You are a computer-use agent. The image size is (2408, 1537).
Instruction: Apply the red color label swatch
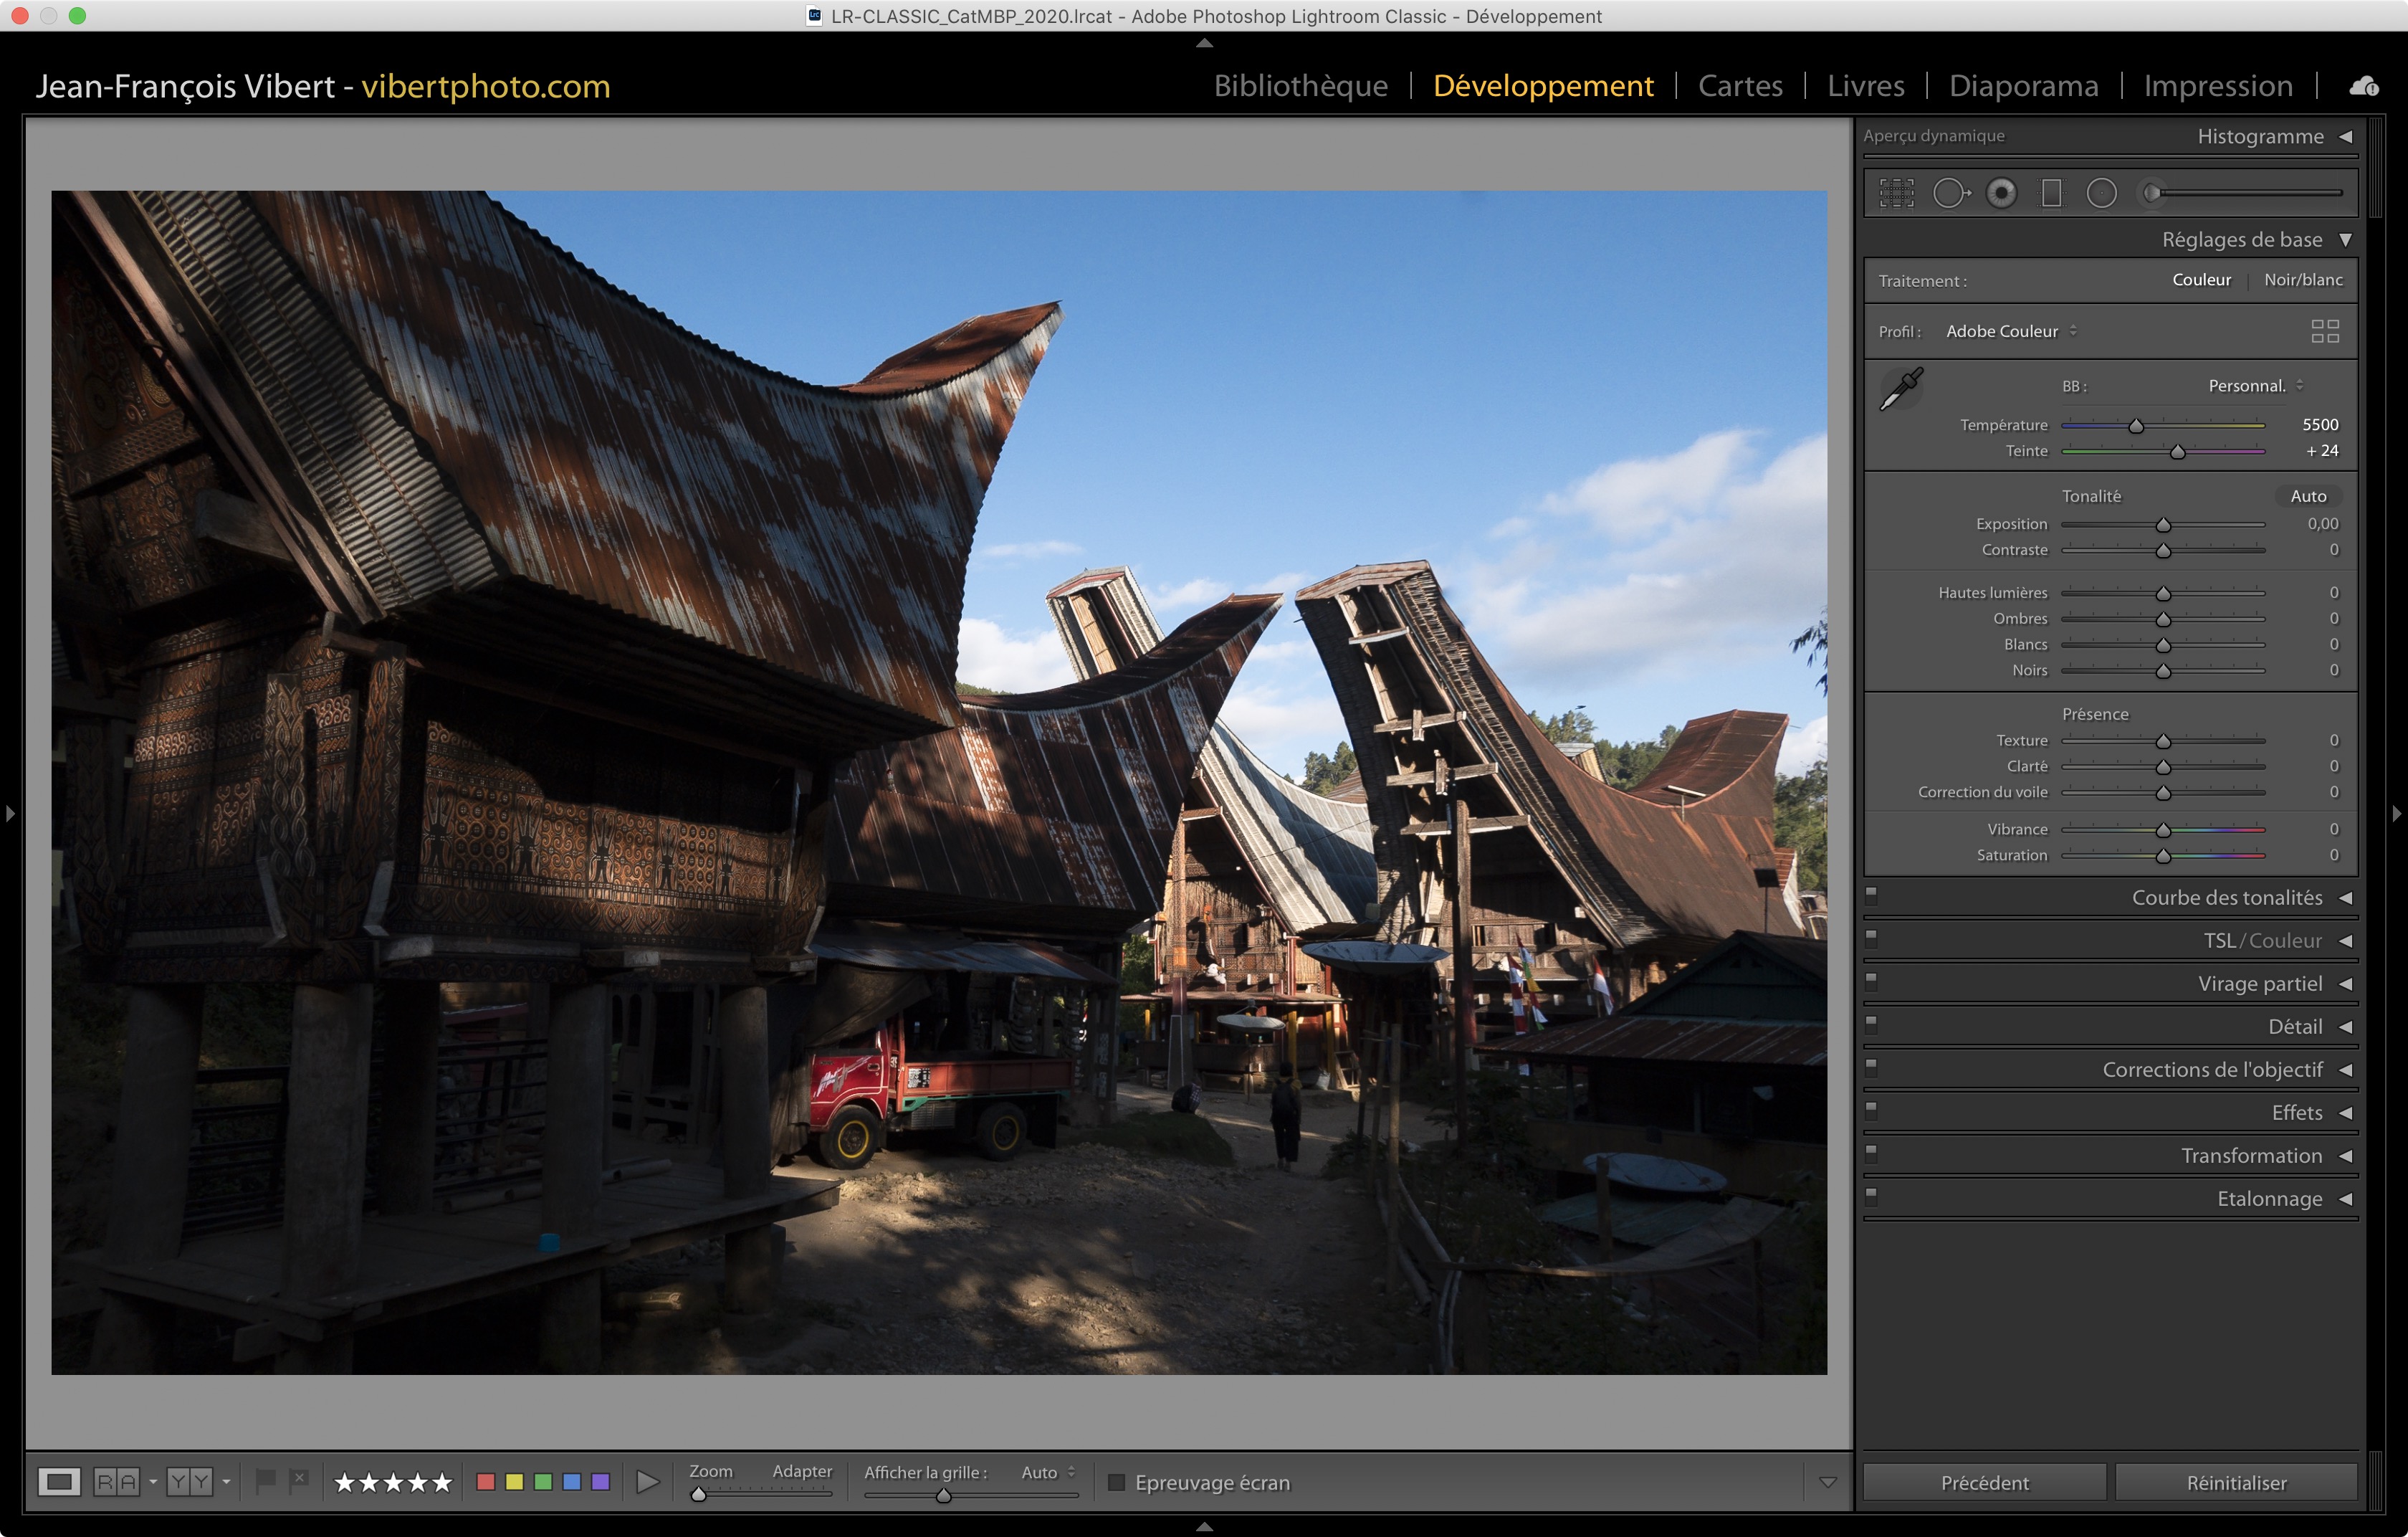pos(486,1482)
